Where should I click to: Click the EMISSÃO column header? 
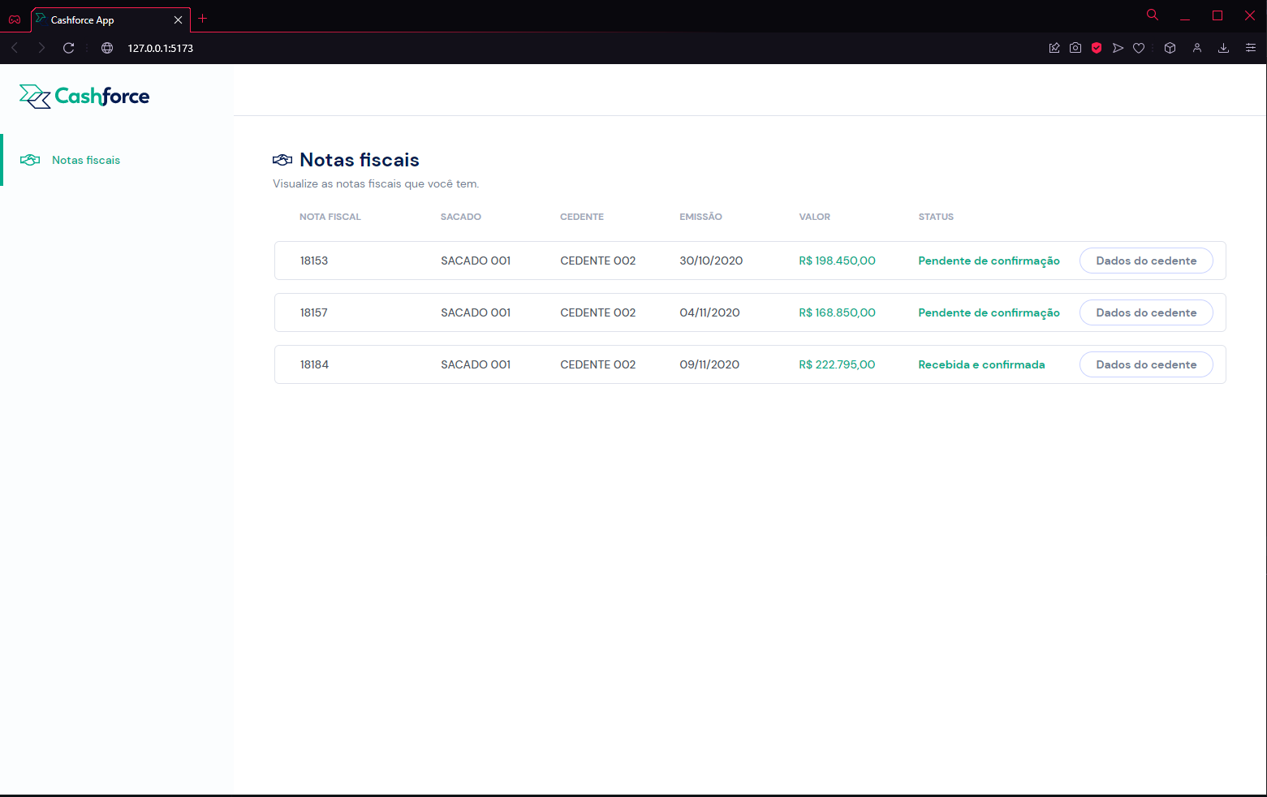(x=700, y=217)
